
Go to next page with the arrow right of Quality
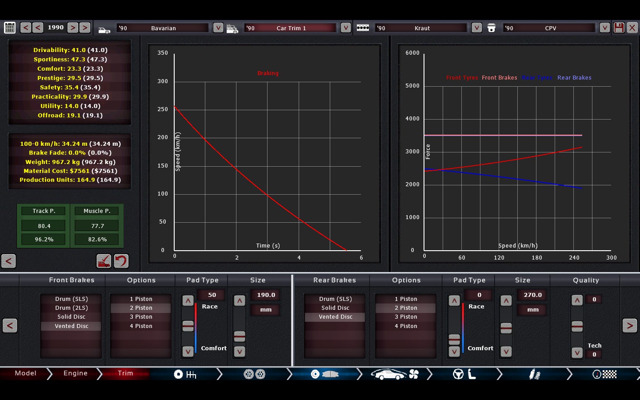tap(630, 326)
